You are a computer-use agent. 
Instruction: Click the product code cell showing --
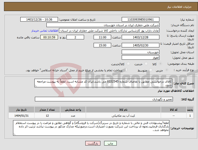173,116
